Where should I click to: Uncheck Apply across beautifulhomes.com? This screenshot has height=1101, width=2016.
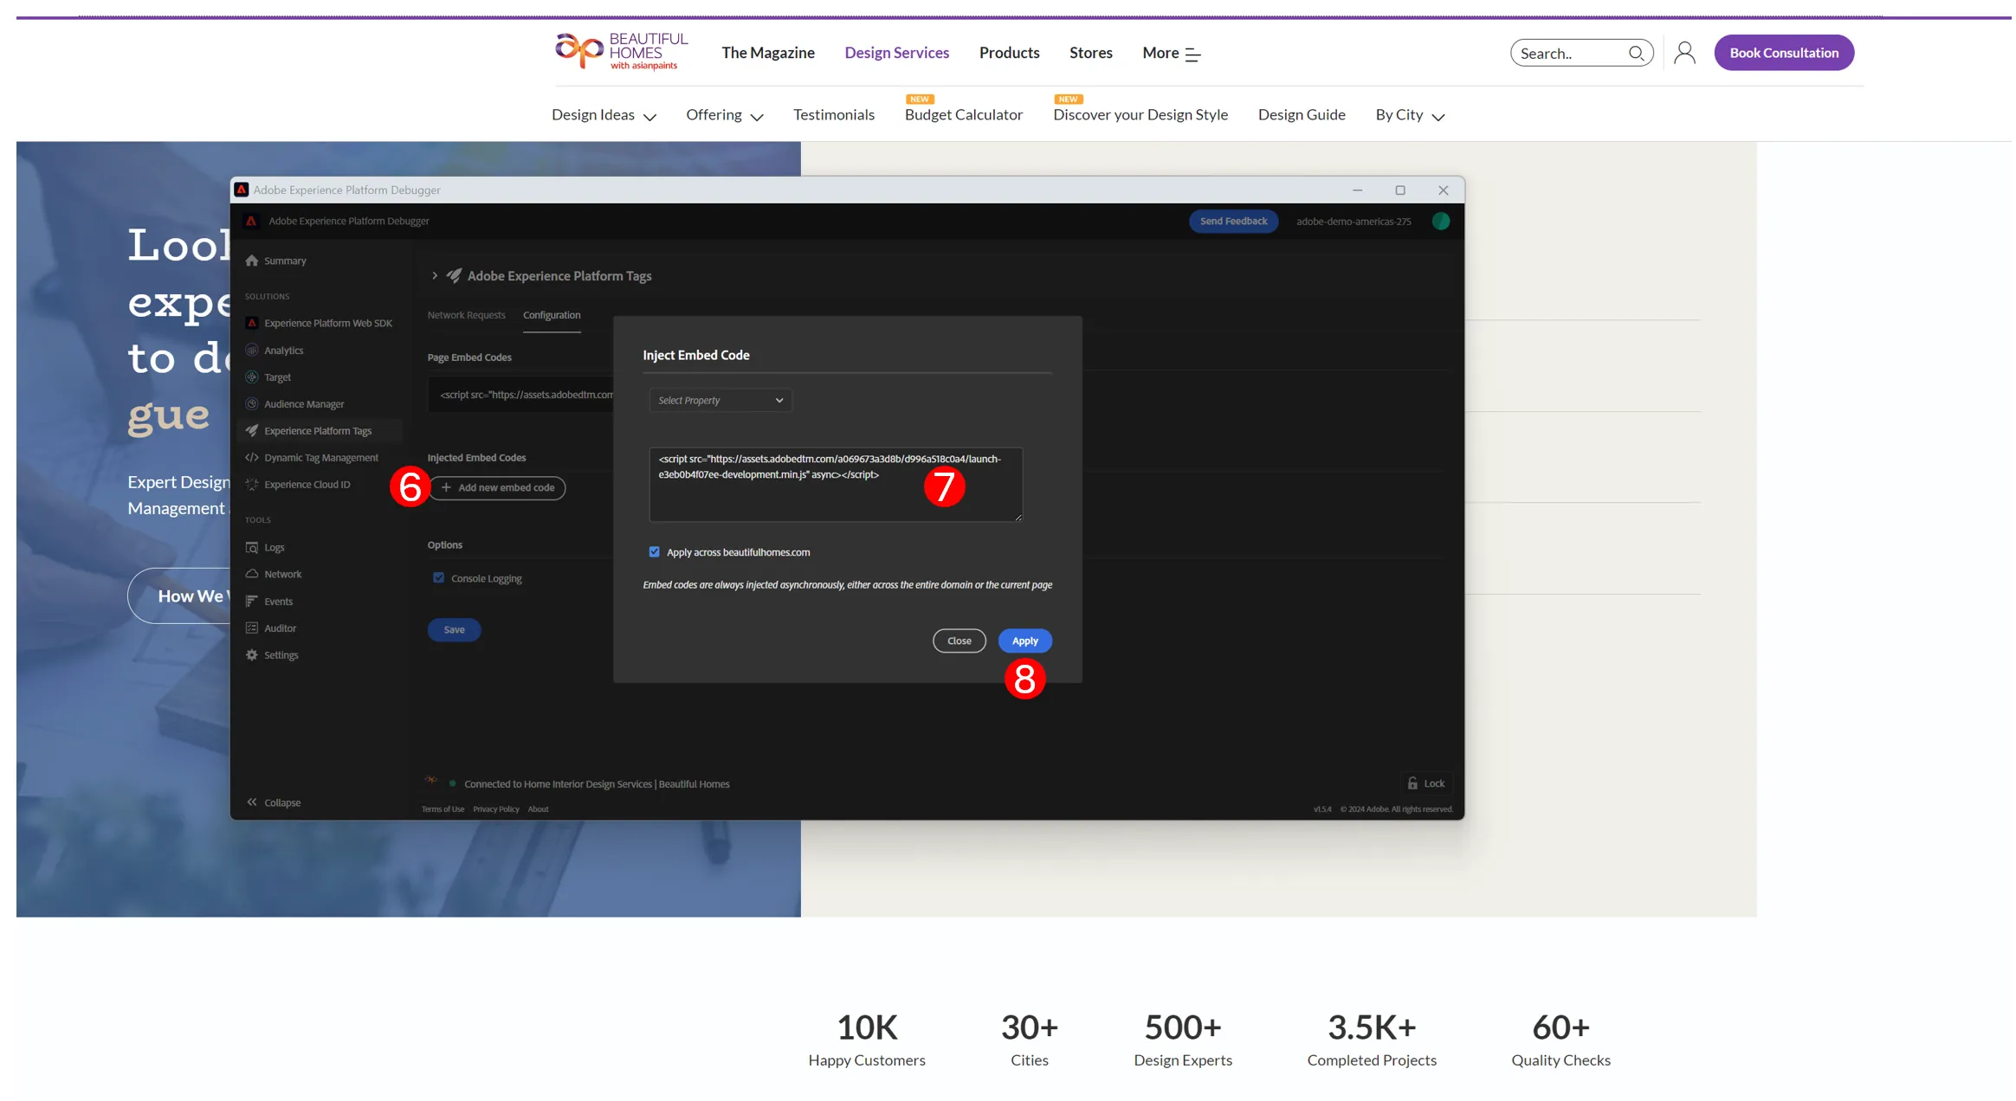click(655, 552)
